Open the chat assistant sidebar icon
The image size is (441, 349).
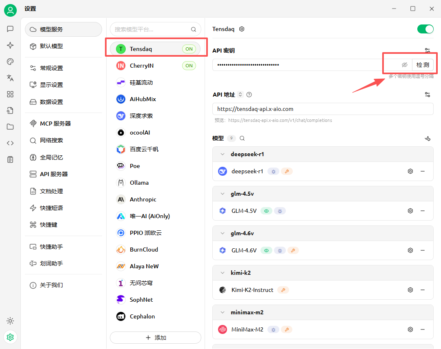click(10, 29)
